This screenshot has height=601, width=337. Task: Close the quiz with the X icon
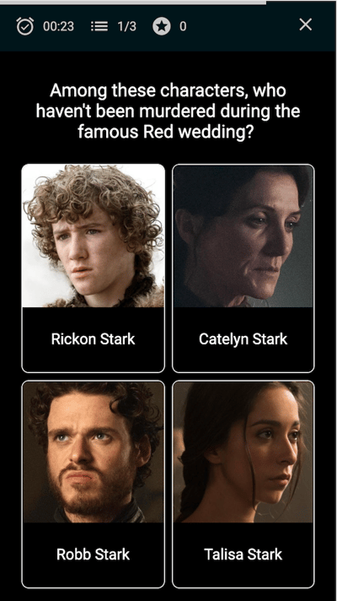point(306,24)
